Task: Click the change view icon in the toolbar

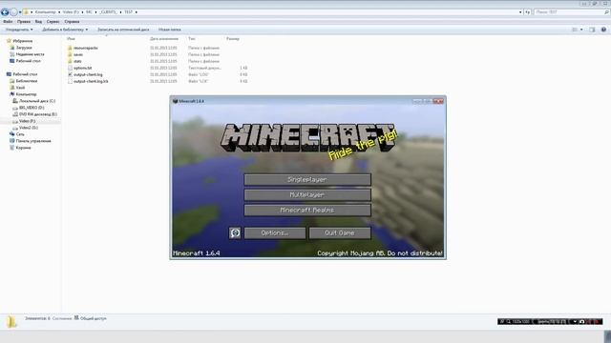Action: point(575,30)
